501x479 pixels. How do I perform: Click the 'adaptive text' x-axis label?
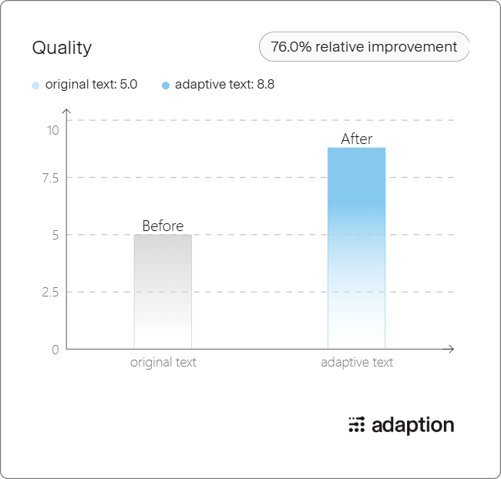click(357, 363)
